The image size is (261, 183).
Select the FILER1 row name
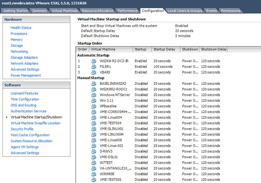click(x=105, y=67)
